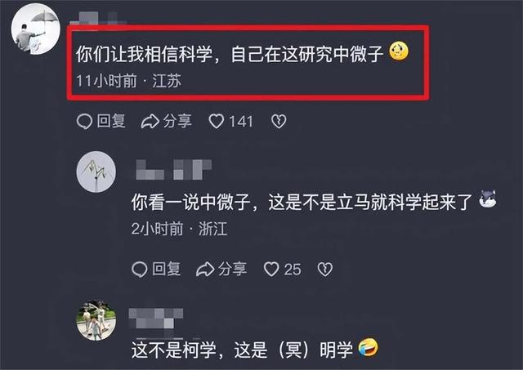Click the share arrow on second comment

205,269
